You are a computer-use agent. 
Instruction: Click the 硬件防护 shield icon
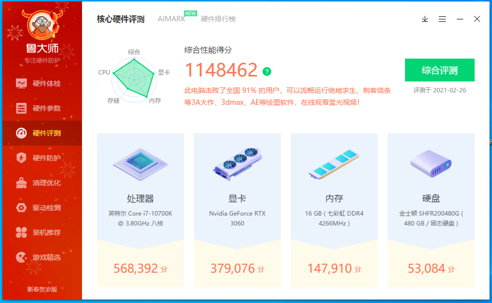(x=21, y=158)
